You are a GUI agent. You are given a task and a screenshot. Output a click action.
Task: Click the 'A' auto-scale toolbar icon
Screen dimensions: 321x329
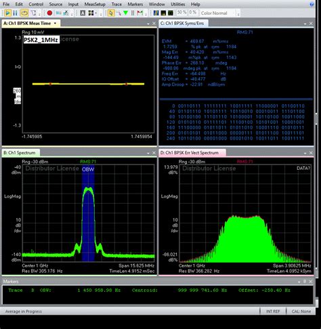[83, 13]
